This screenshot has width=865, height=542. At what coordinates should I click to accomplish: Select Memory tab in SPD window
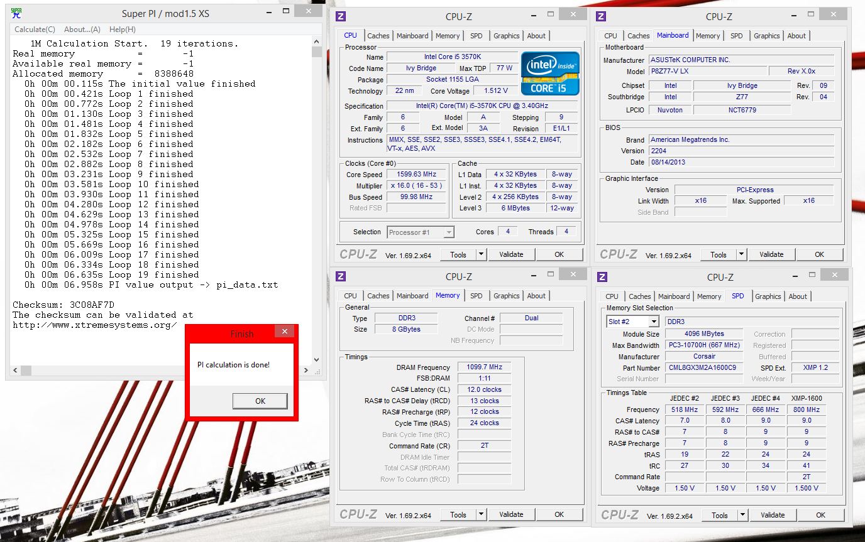pyautogui.click(x=709, y=296)
